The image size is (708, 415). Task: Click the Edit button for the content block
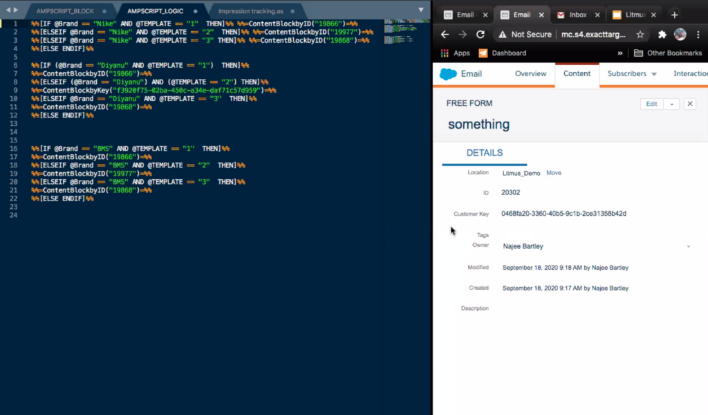651,104
